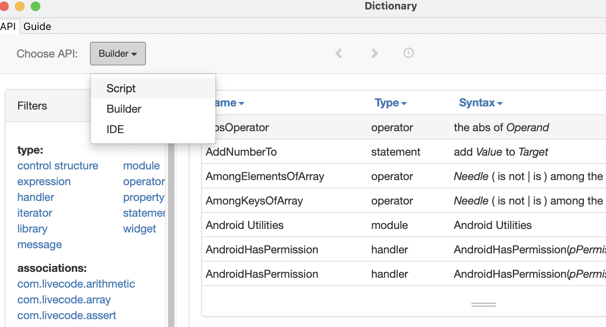This screenshot has width=606, height=327.
Task: Select the Android Utilities module row
Action: 404,225
